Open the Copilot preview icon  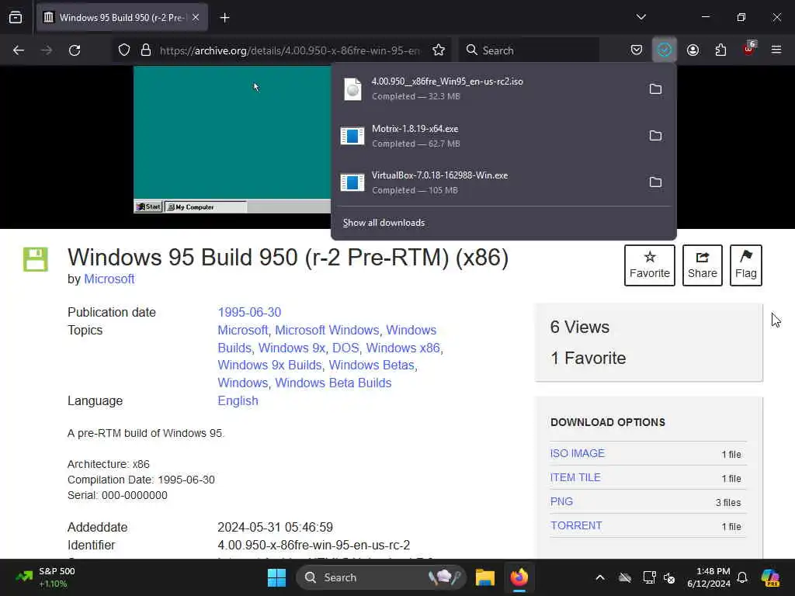tap(770, 577)
